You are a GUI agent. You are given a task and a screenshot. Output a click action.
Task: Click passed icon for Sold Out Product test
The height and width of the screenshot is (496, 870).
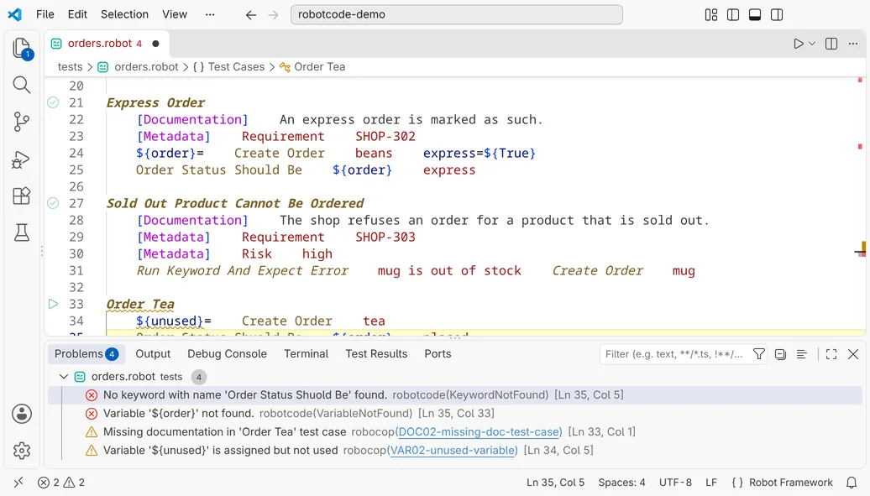click(53, 203)
